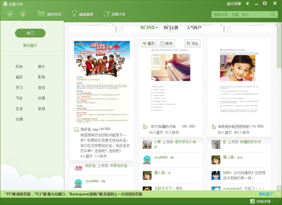Click the 转存 save button
The height and width of the screenshot is (205, 282).
point(166,43)
